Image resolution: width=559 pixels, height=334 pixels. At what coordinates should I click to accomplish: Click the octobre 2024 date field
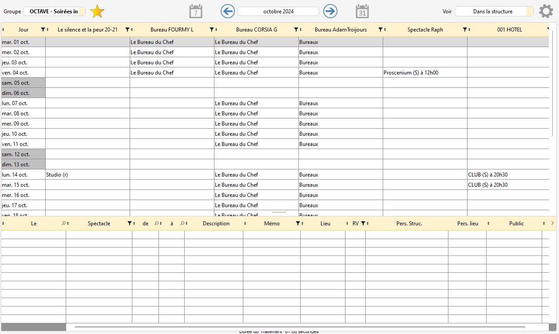click(x=278, y=12)
